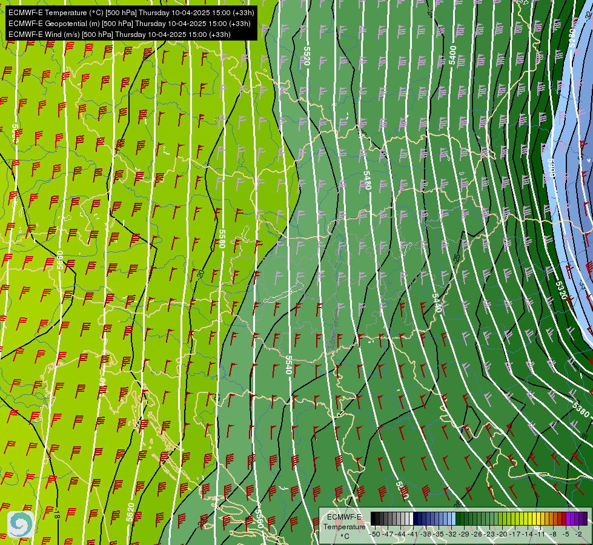Pick the black swatch at the legend's cold end
The width and height of the screenshot is (593, 545).
[373, 519]
